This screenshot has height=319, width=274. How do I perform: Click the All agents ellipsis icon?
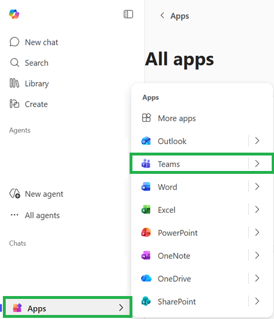point(14,215)
